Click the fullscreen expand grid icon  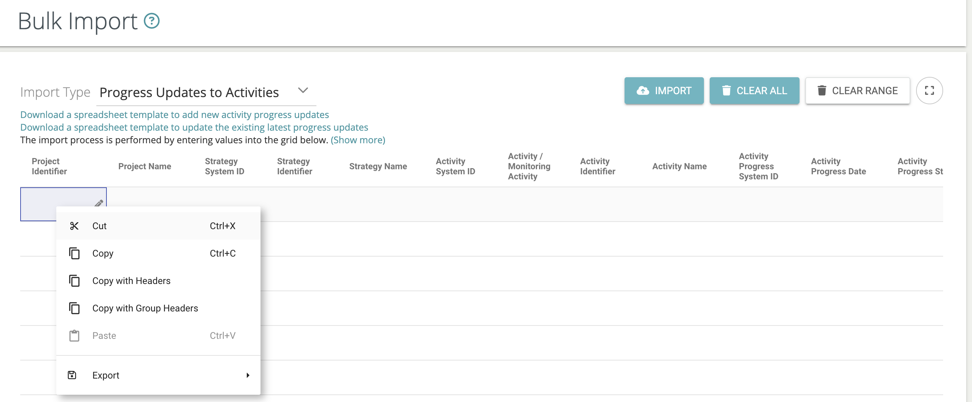point(929,91)
